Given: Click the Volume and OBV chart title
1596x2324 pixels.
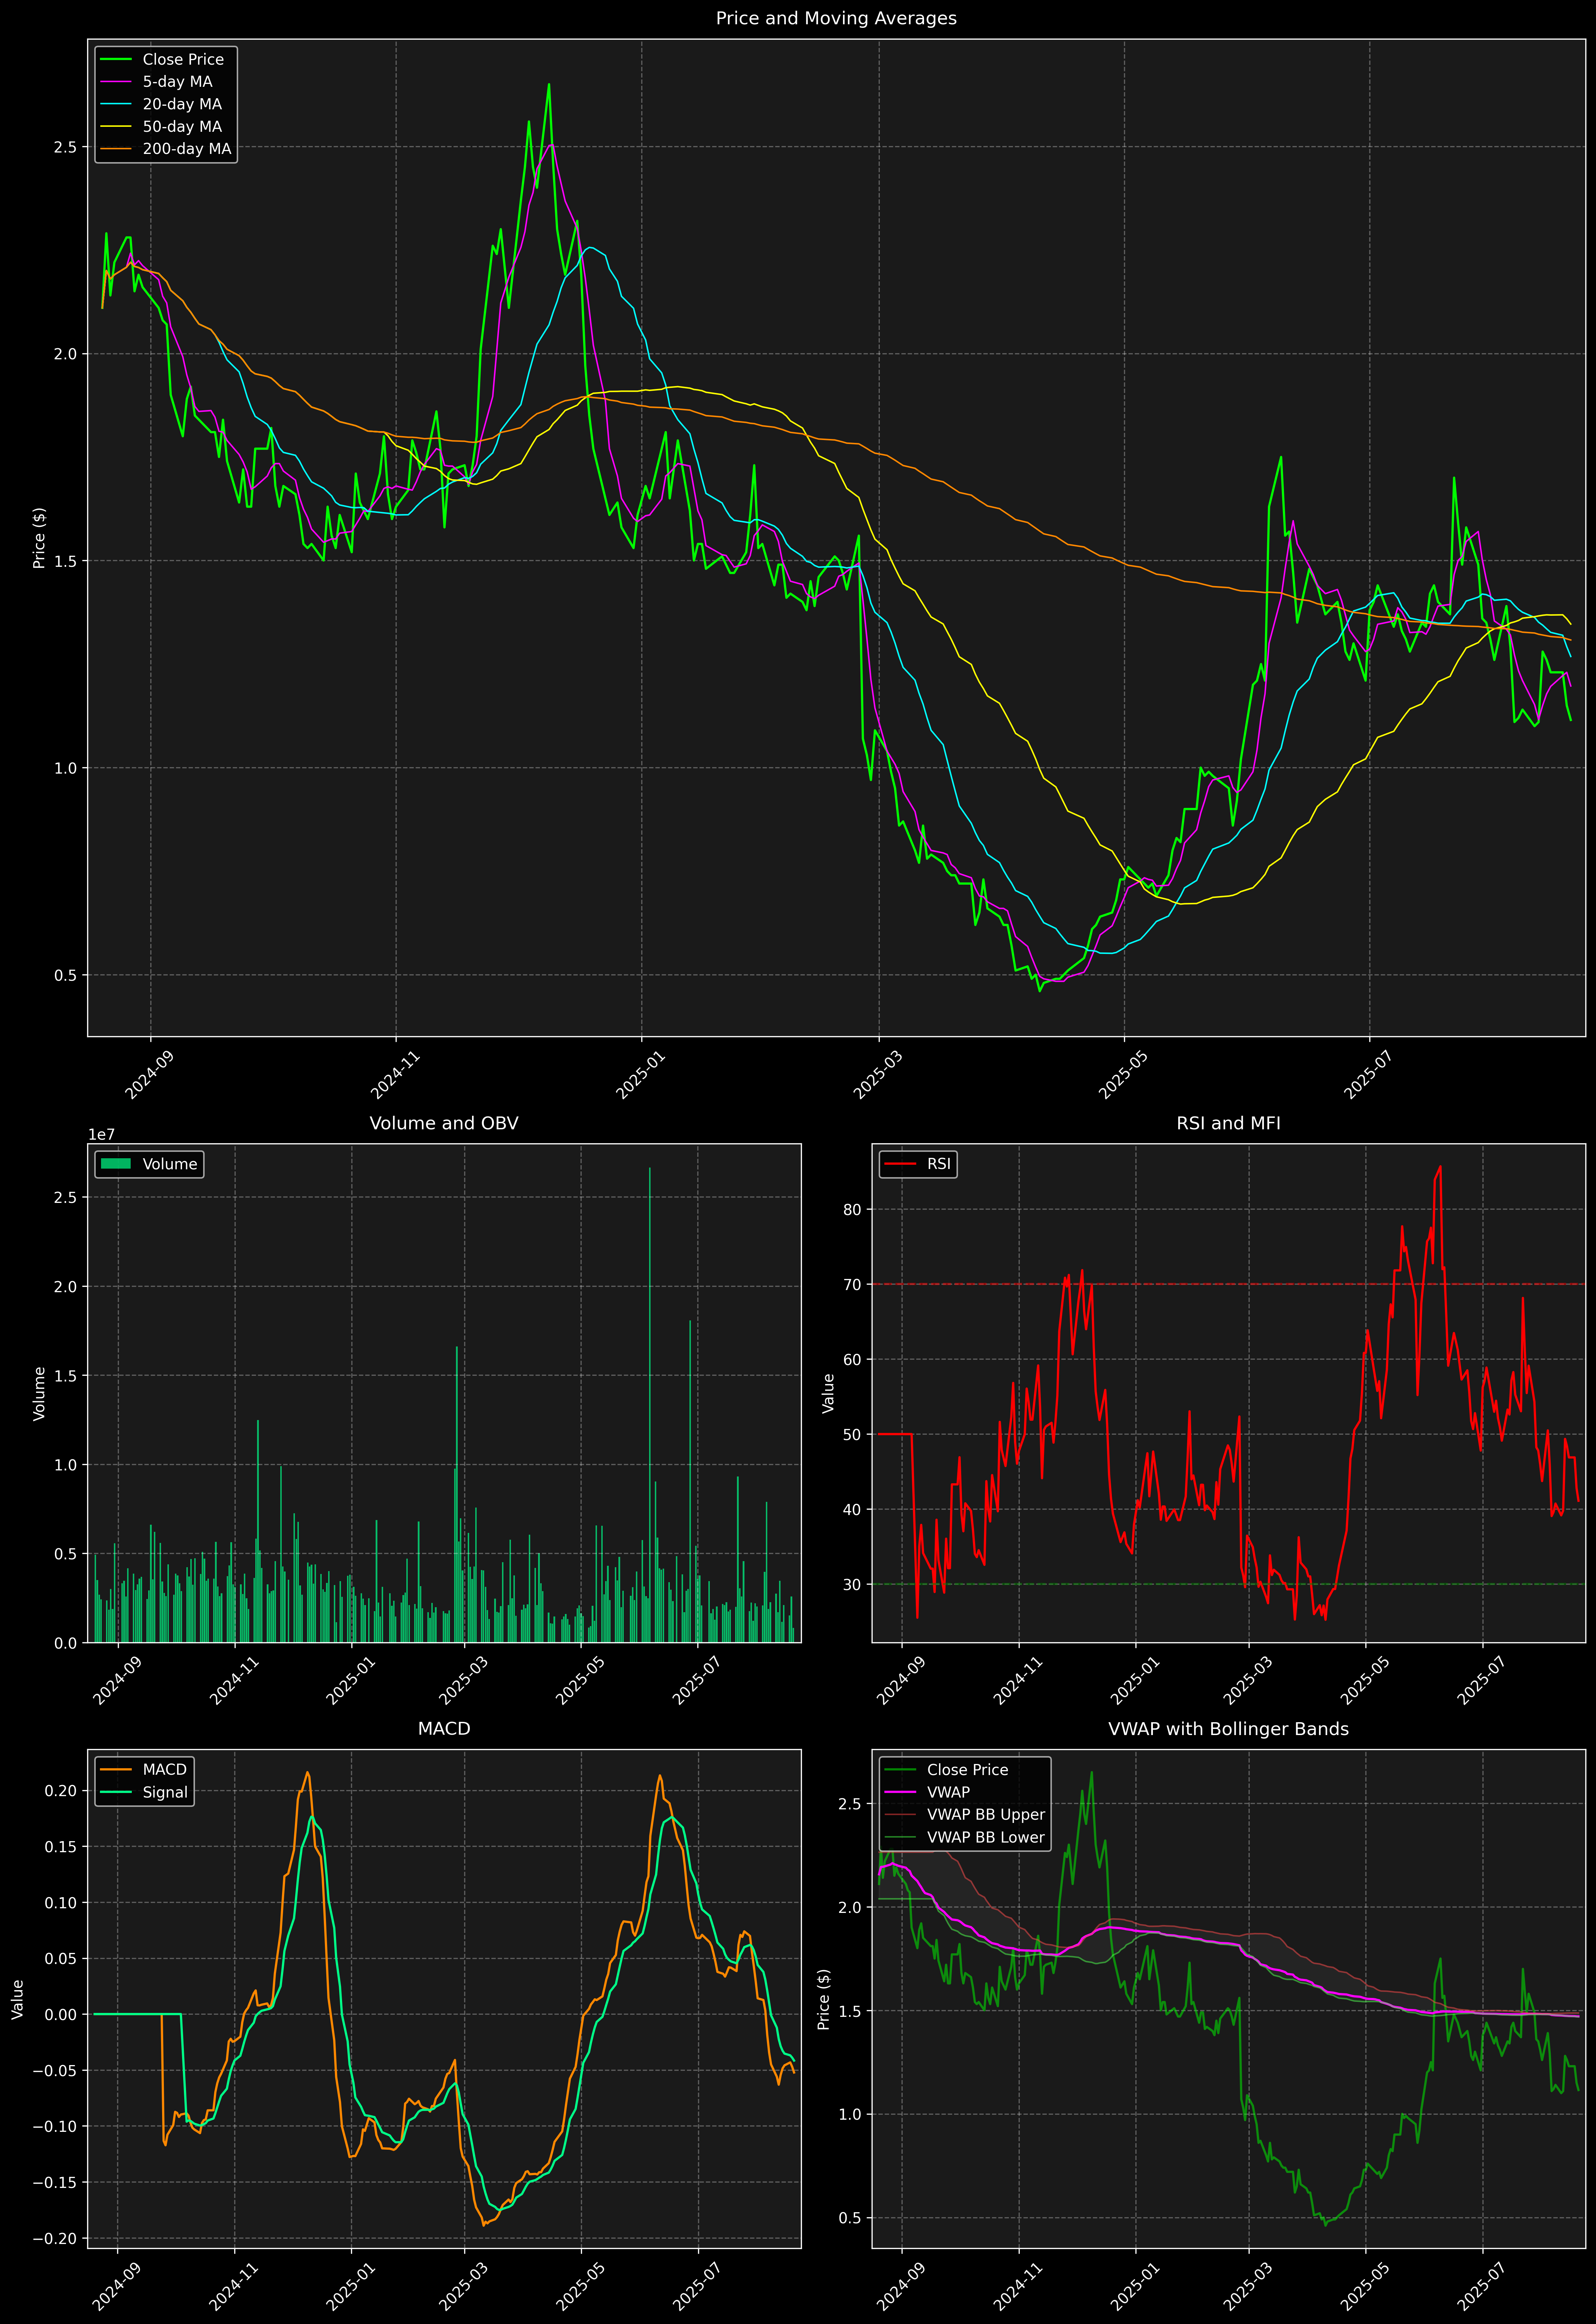Looking at the screenshot, I should coord(444,1123).
